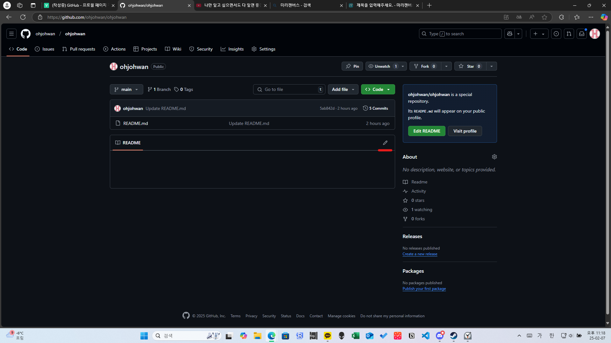The width and height of the screenshot is (611, 343).
Task: Open the Actions tab
Action: pos(115,49)
